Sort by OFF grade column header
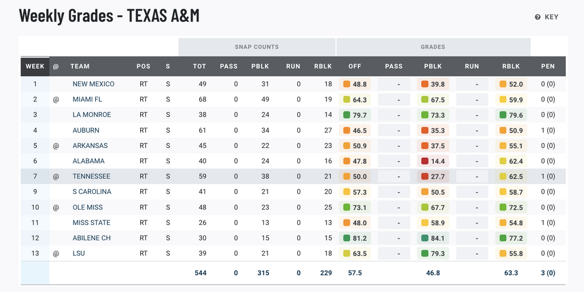 pos(354,66)
